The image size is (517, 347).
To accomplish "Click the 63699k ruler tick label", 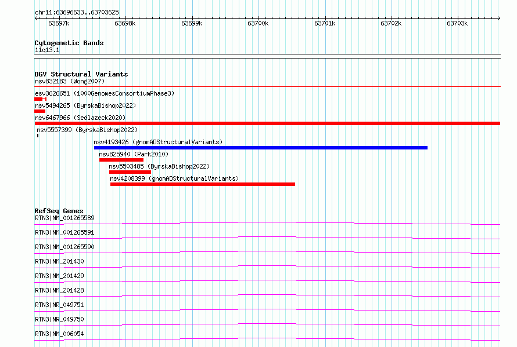I will [192, 23].
